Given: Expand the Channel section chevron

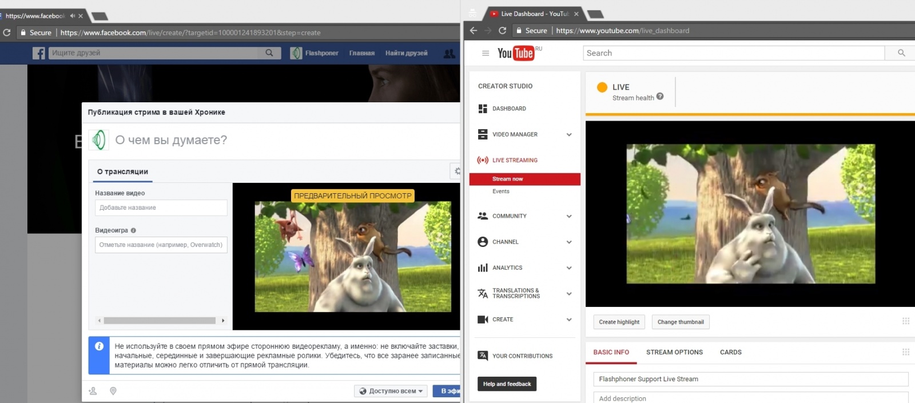Looking at the screenshot, I should click(569, 242).
